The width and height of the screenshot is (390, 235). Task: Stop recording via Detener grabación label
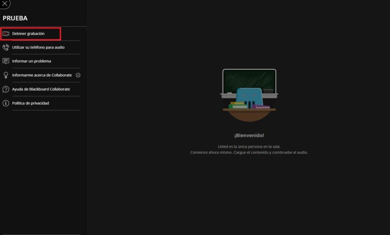click(x=28, y=34)
